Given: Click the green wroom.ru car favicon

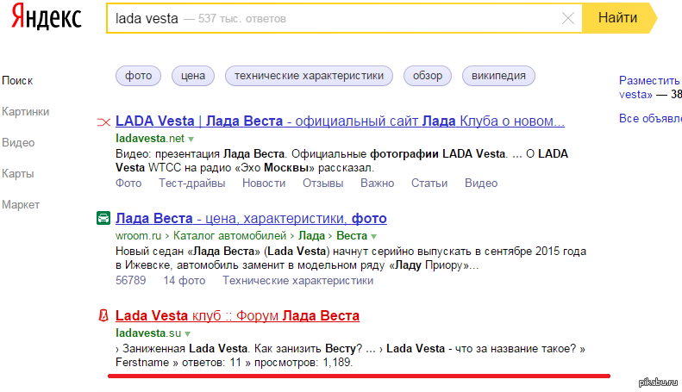Looking at the screenshot, I should click(x=103, y=218).
